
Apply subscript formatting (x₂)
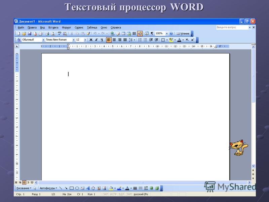coord(187,40)
